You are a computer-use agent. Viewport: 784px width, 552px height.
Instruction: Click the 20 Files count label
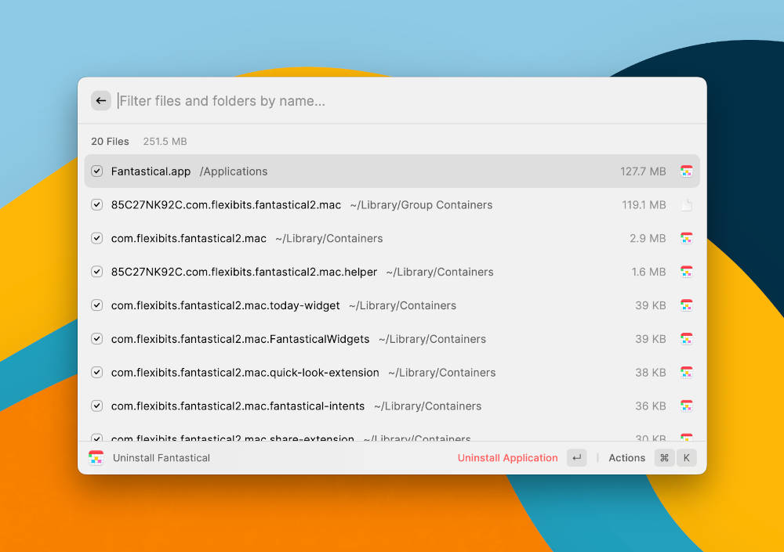[x=110, y=142]
